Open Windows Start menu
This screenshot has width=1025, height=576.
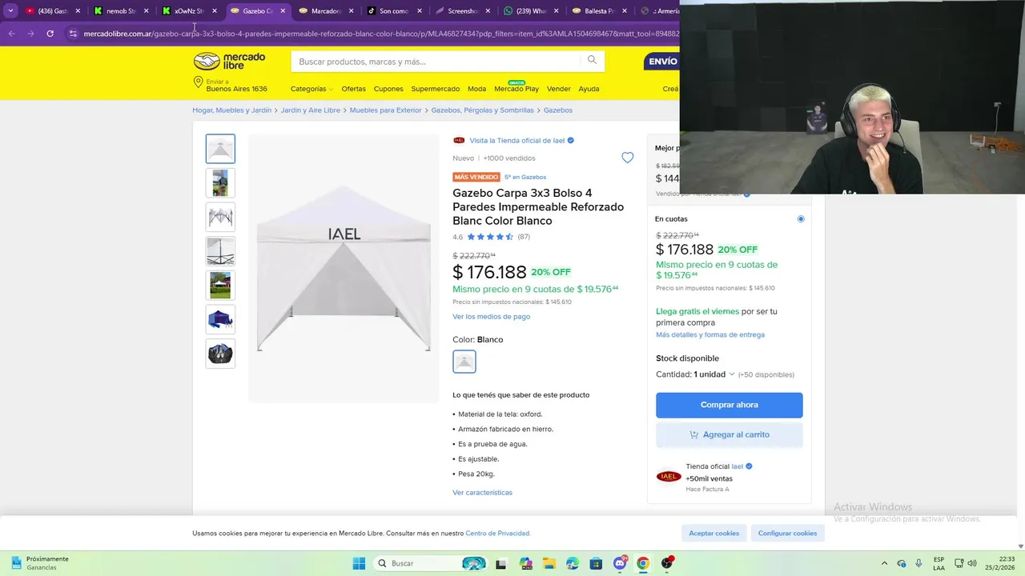[360, 563]
